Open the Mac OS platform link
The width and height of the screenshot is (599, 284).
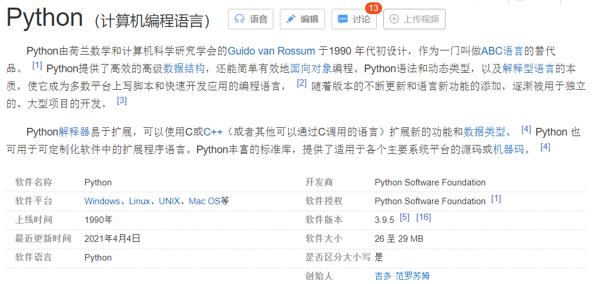click(205, 201)
